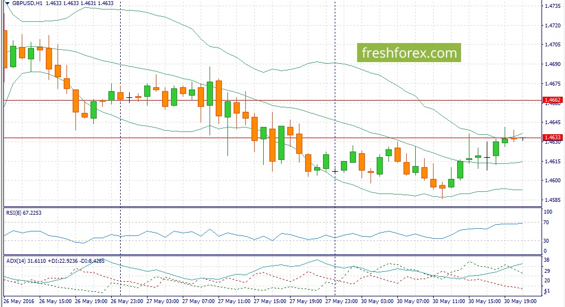The width and height of the screenshot is (565, 307).
Task: Click the 30 May 11:00 time axis label
Action: pyautogui.click(x=449, y=301)
